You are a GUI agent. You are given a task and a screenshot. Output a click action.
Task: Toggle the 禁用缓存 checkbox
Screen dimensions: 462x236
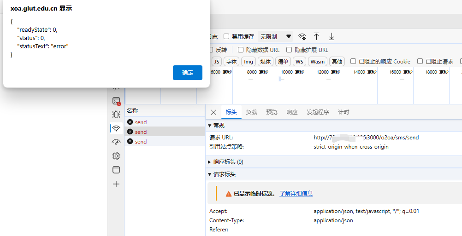click(x=226, y=36)
